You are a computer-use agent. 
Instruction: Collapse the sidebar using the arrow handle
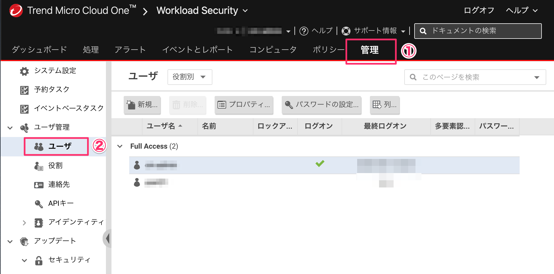(108, 238)
